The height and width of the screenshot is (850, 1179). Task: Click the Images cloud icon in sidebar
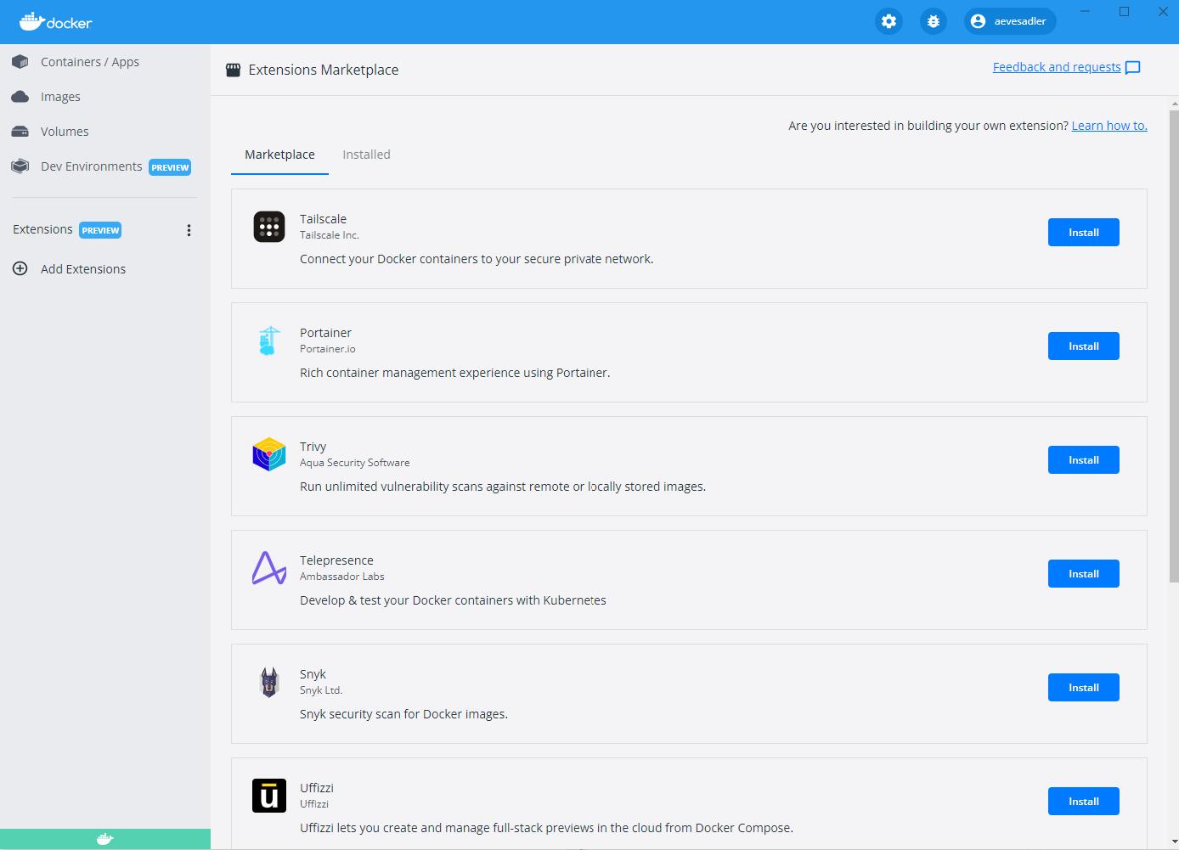(20, 97)
